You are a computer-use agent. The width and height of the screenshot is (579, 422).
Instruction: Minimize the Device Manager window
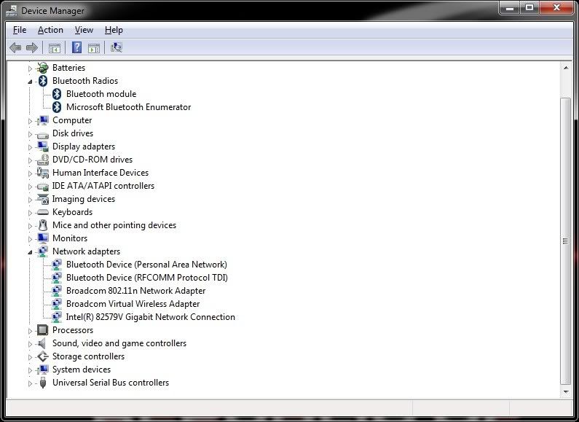click(x=510, y=7)
